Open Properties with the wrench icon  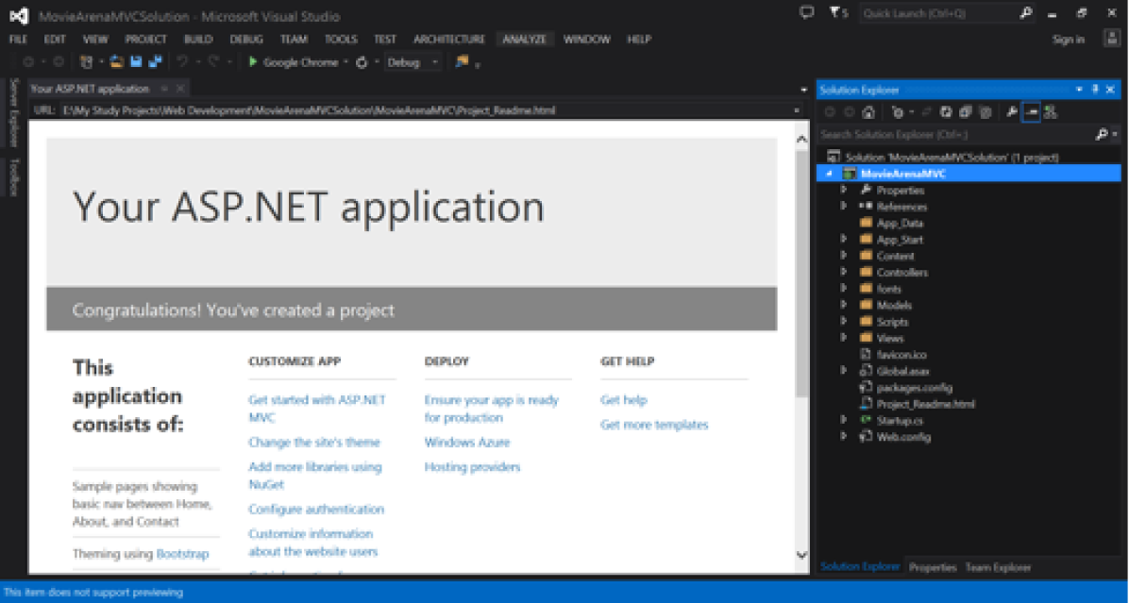tap(1012, 112)
